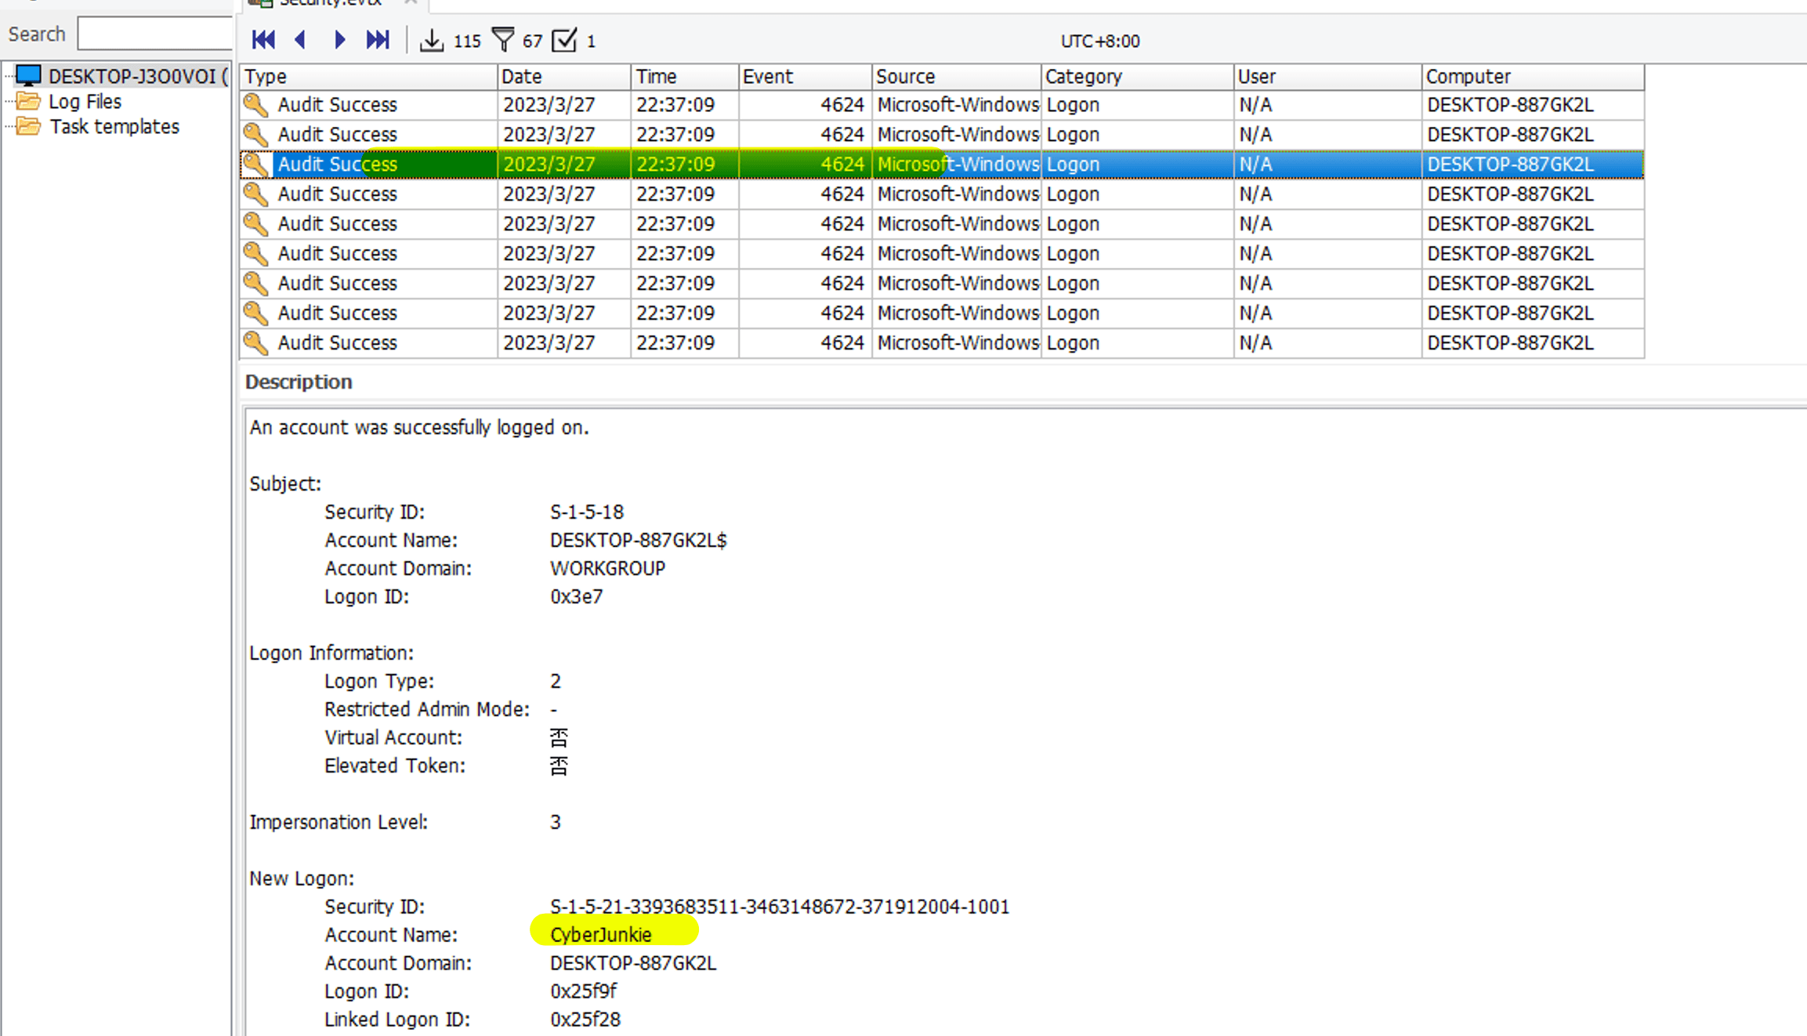Click inside the Search input field
Viewport: 1807px width, 1036px height.
(x=155, y=34)
